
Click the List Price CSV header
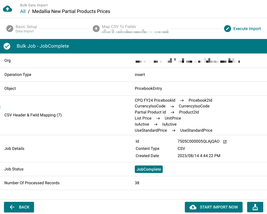click(x=143, y=118)
